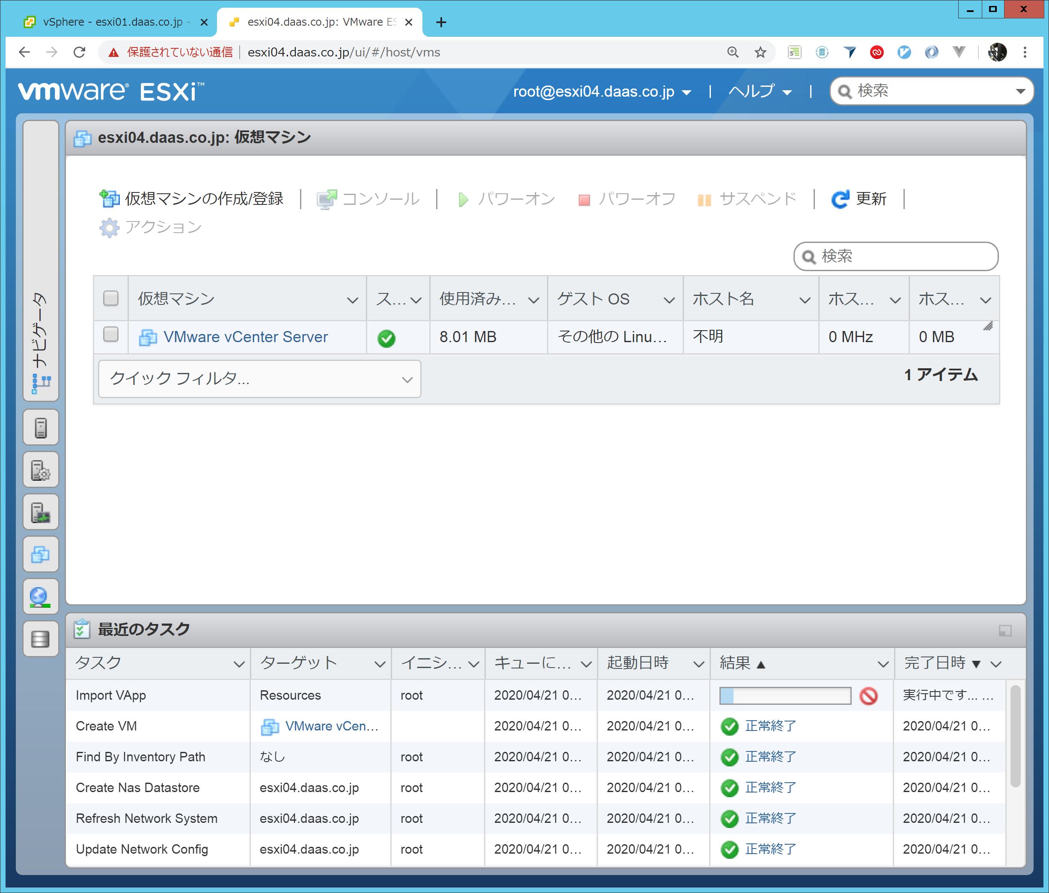Click 正常終了 link for Create Nas Datastore
This screenshot has height=893, width=1049.
point(770,788)
